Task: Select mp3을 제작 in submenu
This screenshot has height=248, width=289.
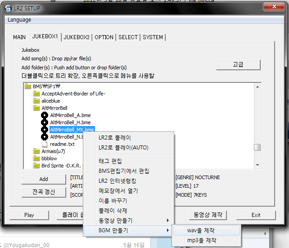Action: click(207, 240)
